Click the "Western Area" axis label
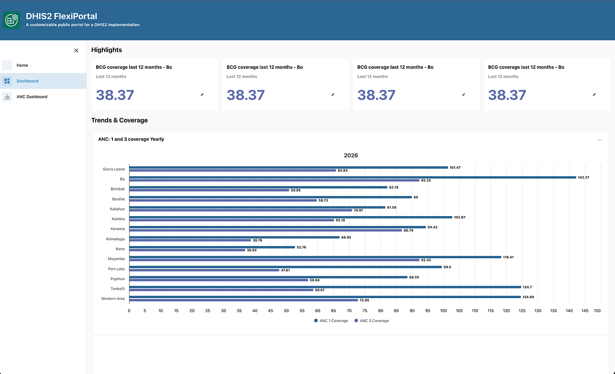615x374 pixels. pyautogui.click(x=113, y=299)
